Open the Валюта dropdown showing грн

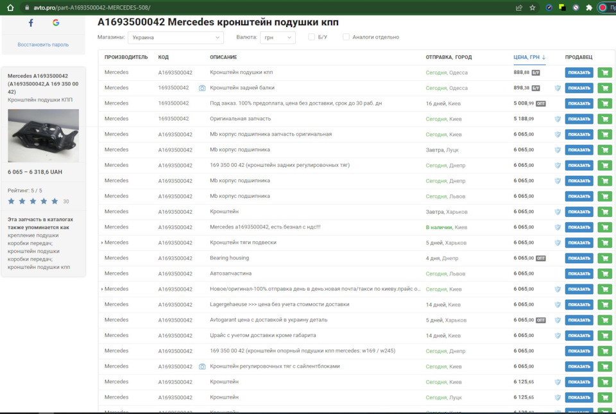[x=278, y=37]
